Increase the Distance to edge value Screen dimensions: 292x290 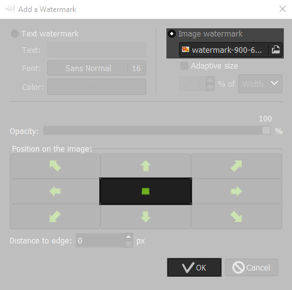129,237
